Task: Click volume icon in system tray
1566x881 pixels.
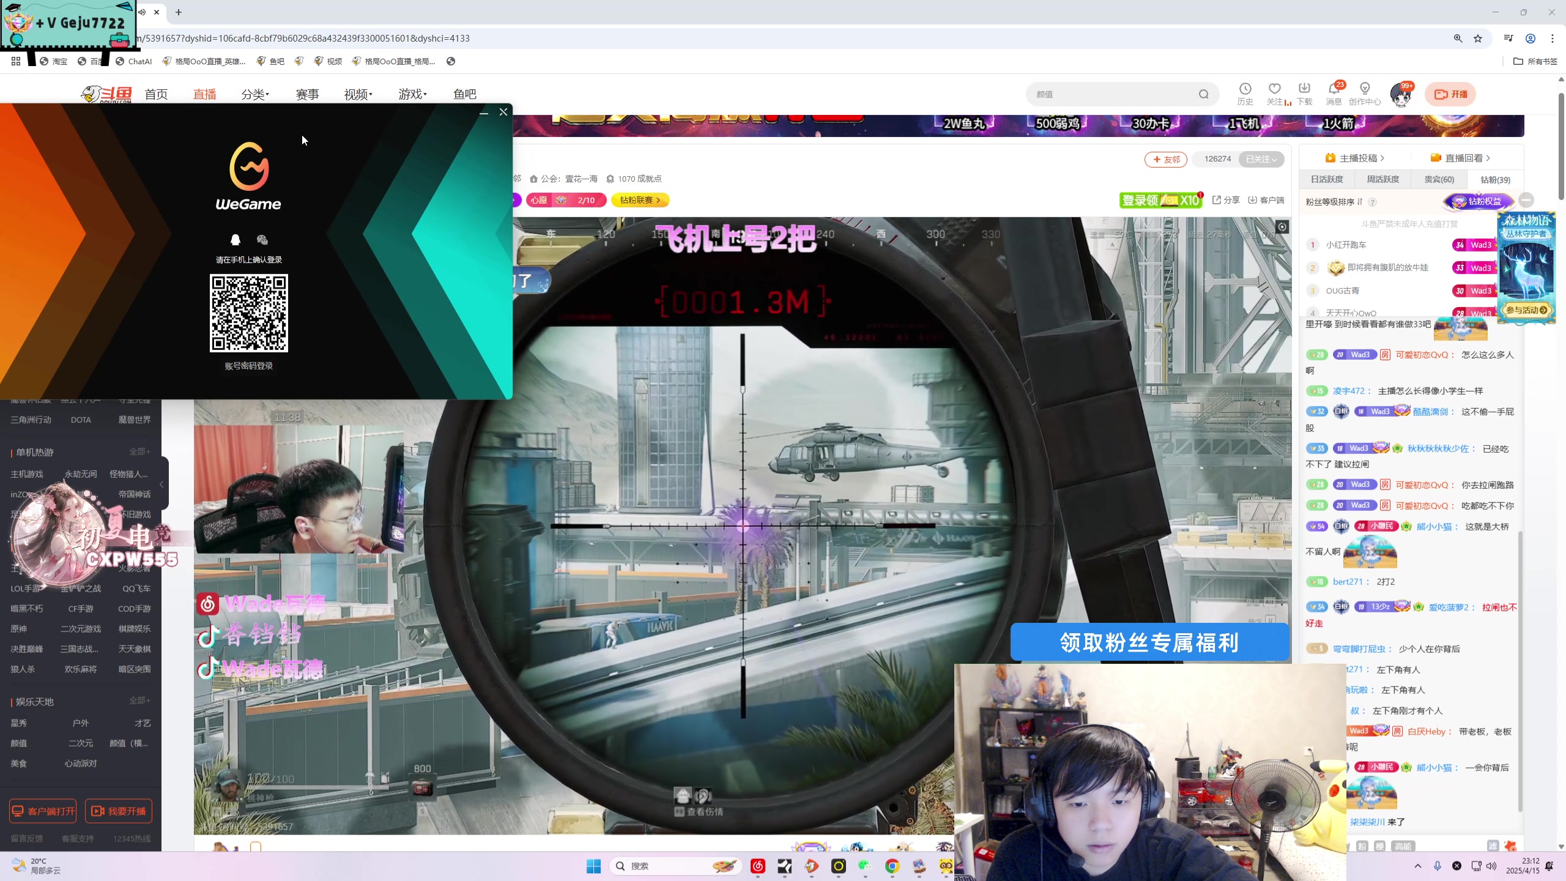Action: [1491, 866]
